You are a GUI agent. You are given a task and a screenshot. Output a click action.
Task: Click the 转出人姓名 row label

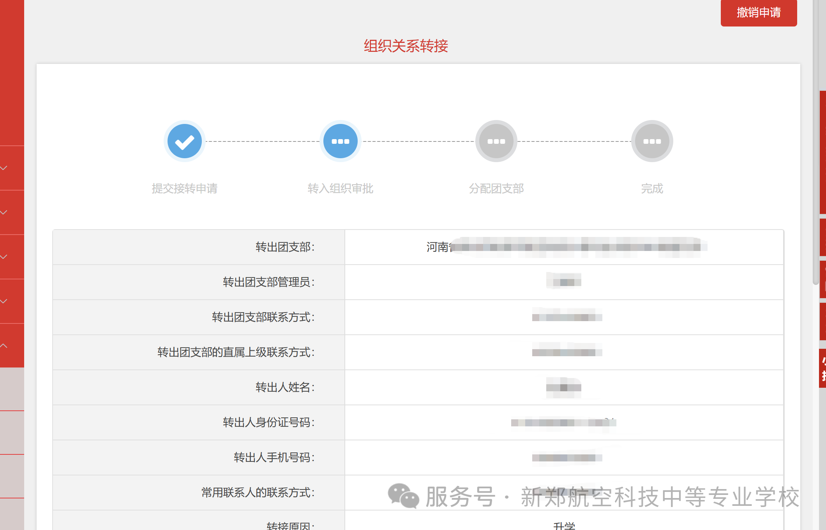pos(285,387)
